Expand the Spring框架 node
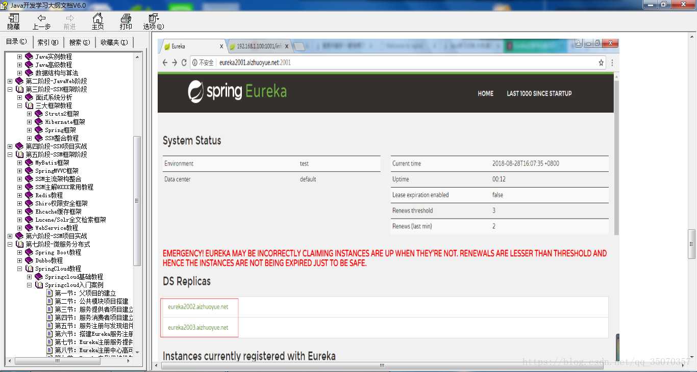This screenshot has width=697, height=372. [29, 130]
